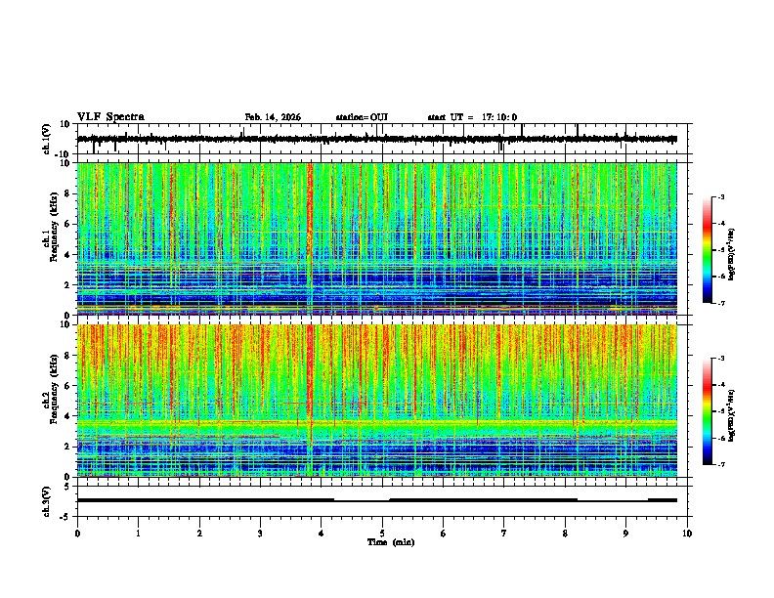Select the "Time (min)" x-axis label
The width and height of the screenshot is (774, 598).
coord(391,542)
